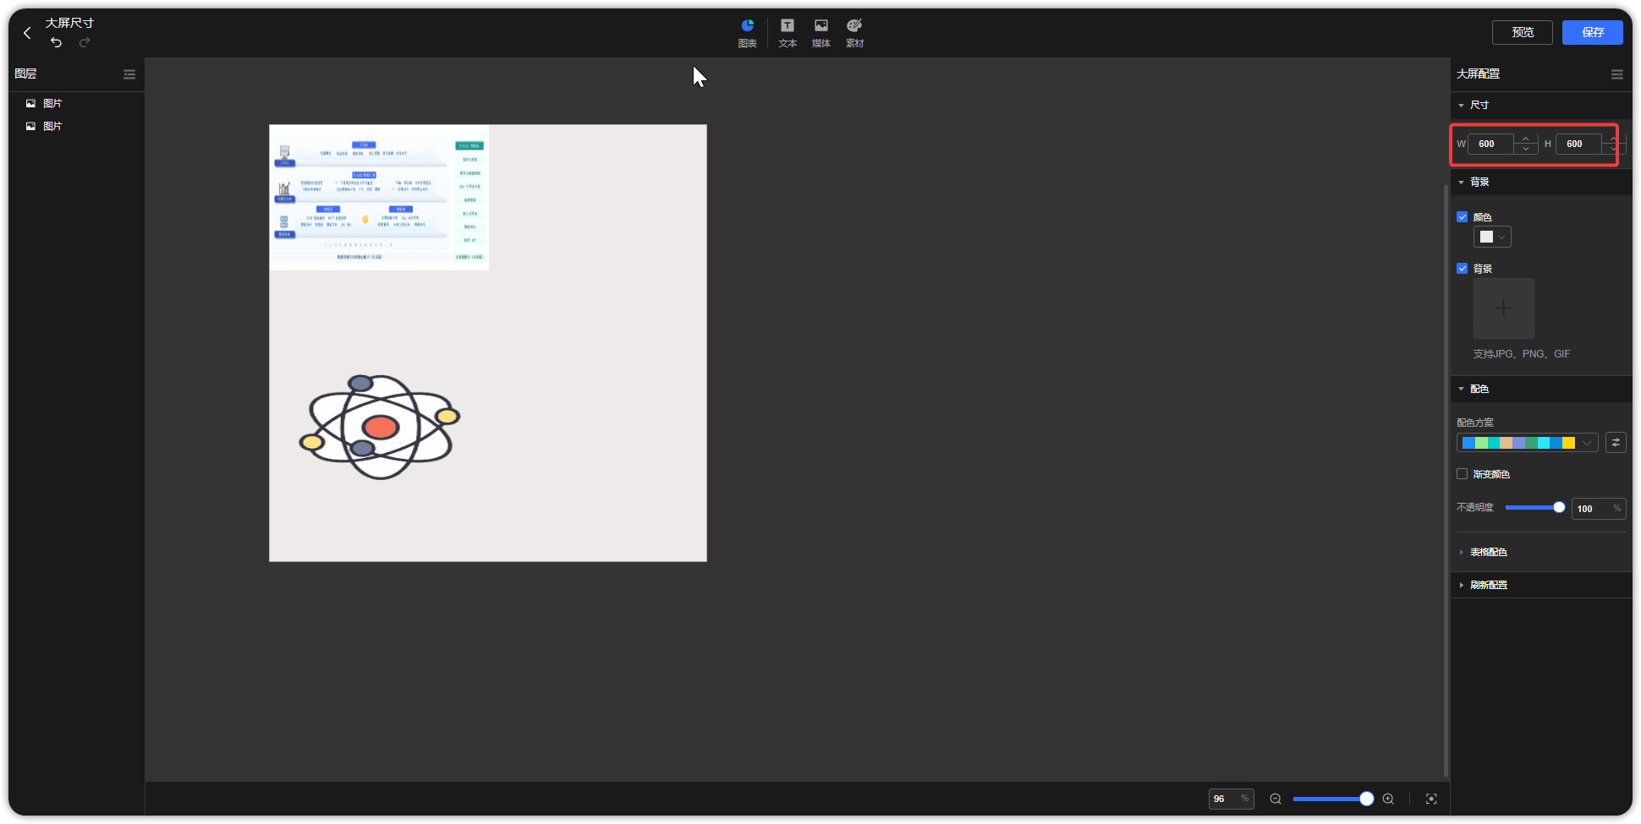
Task: Select the 文本 text tool
Action: 787,32
